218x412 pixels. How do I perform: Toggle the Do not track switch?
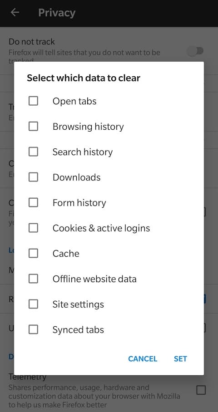(196, 51)
